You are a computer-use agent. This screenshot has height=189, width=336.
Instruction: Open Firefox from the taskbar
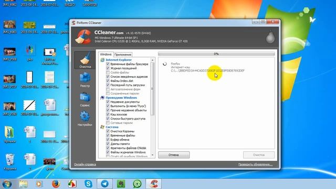pos(56,184)
